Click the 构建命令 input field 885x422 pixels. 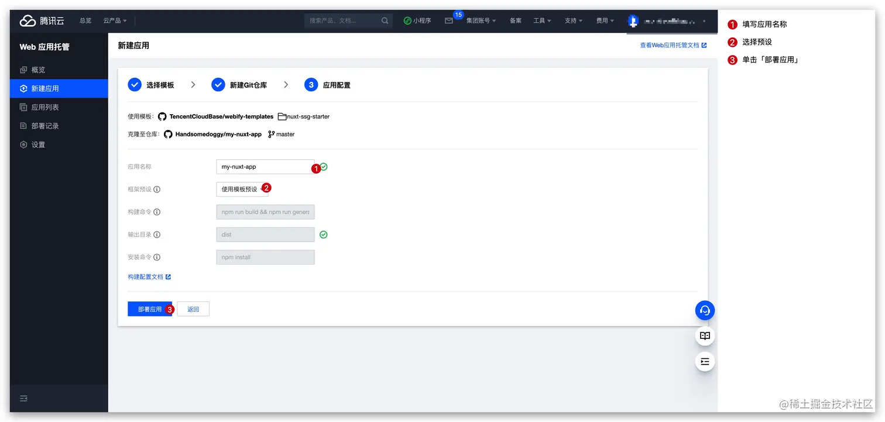[x=265, y=212]
